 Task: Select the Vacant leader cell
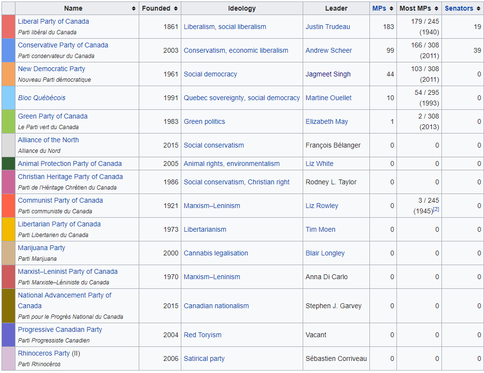click(x=336, y=335)
